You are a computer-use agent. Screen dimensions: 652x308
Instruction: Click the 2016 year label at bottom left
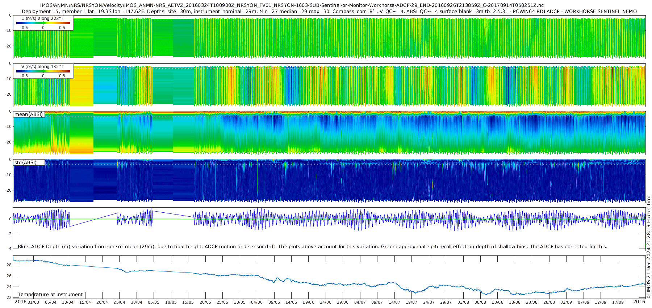20,302
